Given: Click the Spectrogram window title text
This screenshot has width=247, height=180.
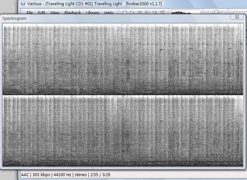Looking at the screenshot, I should [14, 19].
